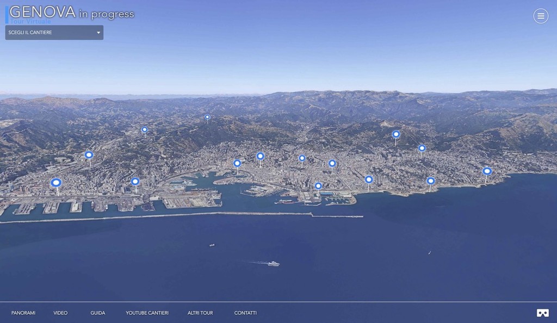557x323 pixels.
Task: Select VIDEO in the bottom menu
Action: pyautogui.click(x=60, y=313)
